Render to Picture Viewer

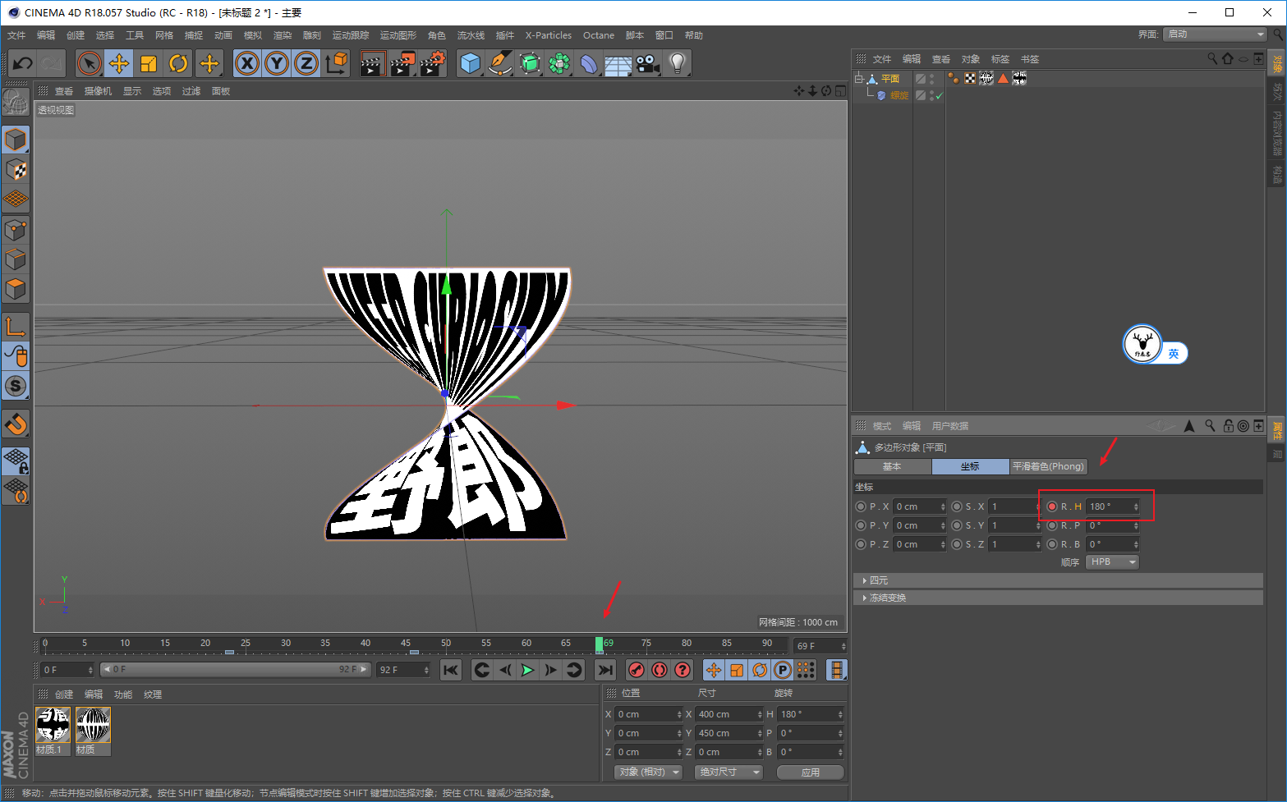click(x=402, y=63)
